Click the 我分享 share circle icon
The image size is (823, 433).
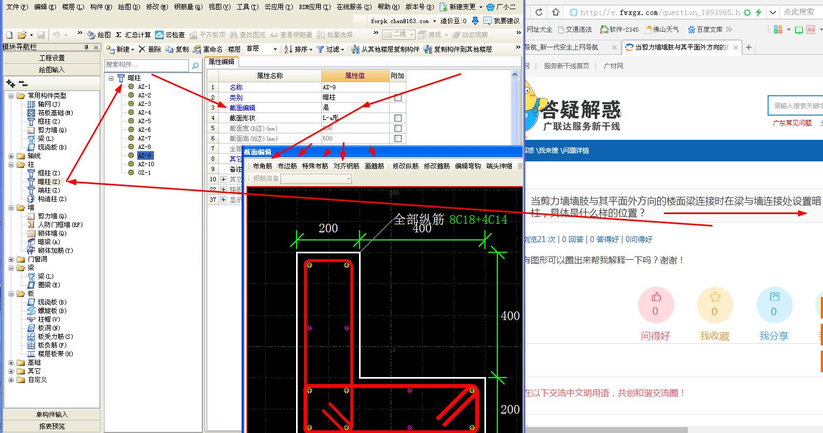[775, 305]
